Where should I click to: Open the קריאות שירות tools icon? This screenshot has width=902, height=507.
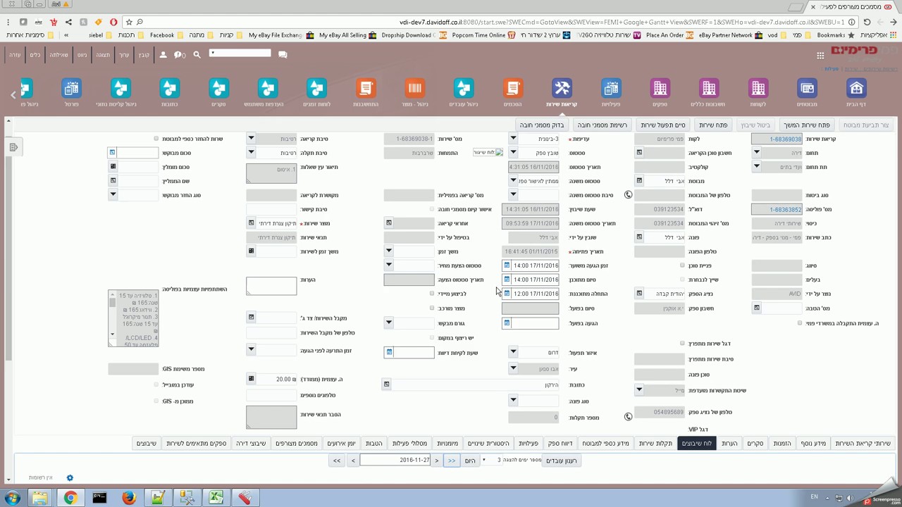pyautogui.click(x=562, y=88)
